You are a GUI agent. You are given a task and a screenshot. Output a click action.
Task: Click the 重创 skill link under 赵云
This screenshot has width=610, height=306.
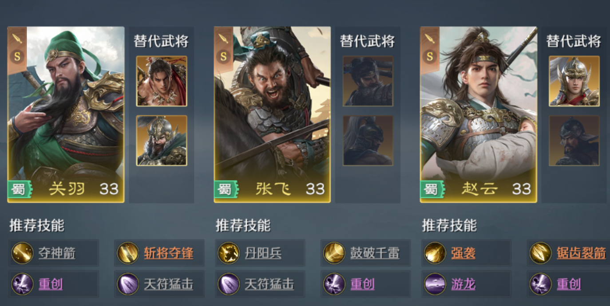pyautogui.click(x=569, y=284)
